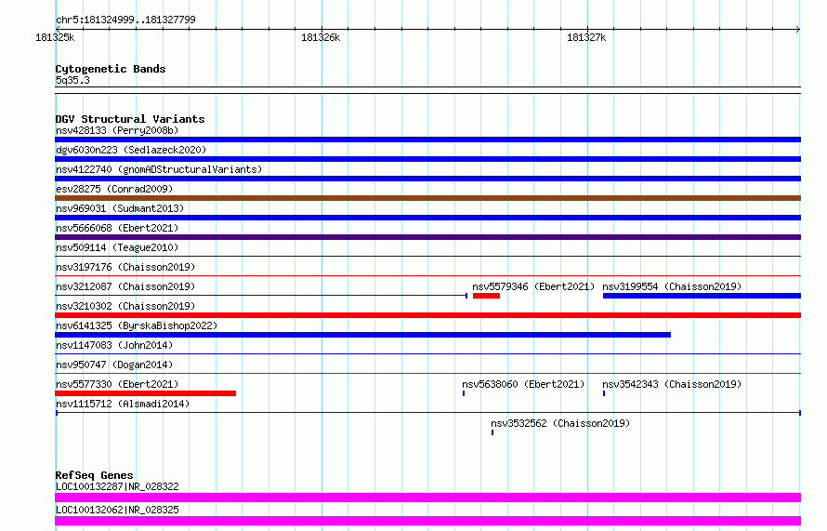Select the dgv6030n223 blue feature bar
This screenshot has height=531, width=827.
(427, 159)
